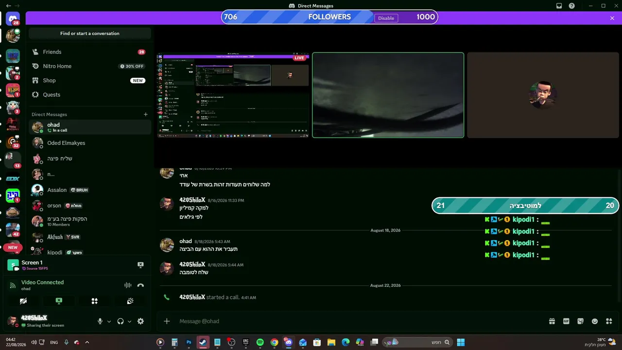Image resolution: width=622 pixels, height=350 pixels.
Task: Open conversation with kipodi
Action: point(89,252)
